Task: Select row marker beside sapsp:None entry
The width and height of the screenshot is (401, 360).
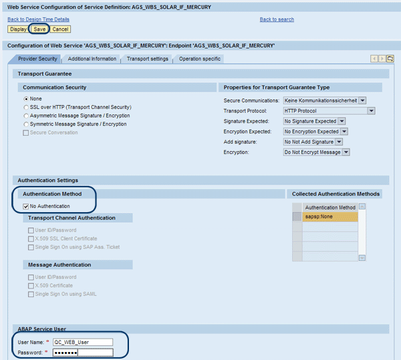Action: (297, 217)
